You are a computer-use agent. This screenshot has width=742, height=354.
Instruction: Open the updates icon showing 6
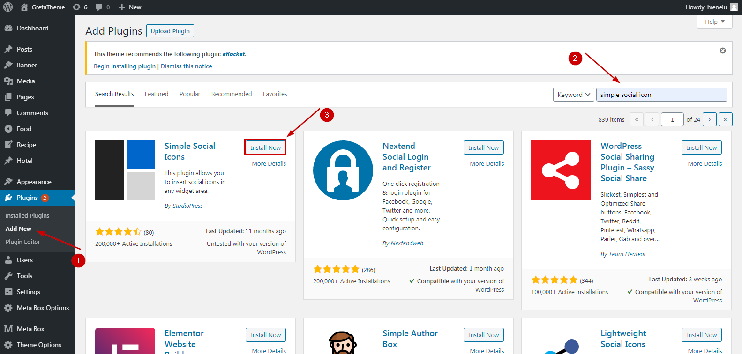[76, 7]
